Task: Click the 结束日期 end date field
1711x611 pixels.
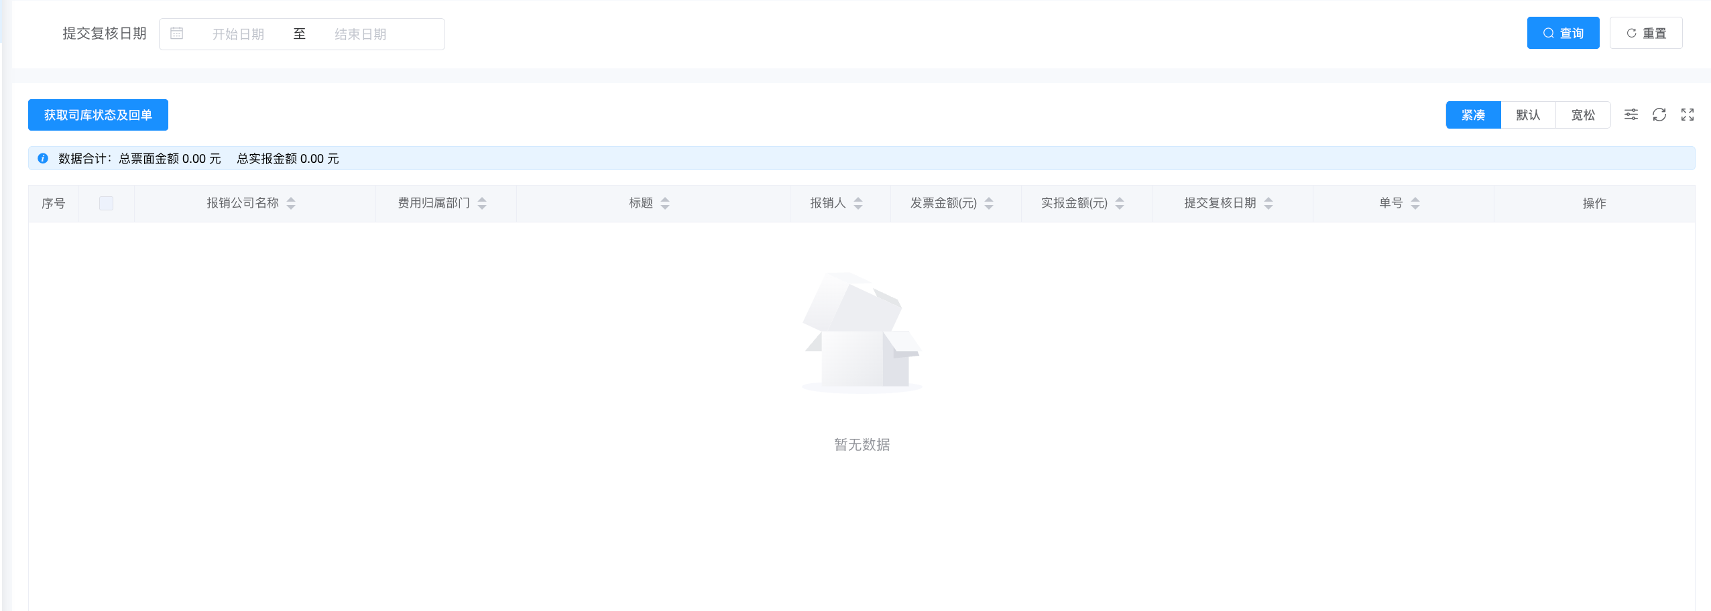Action: [x=361, y=34]
